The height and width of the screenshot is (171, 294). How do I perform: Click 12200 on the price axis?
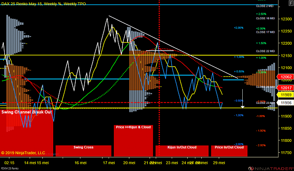click(286, 43)
